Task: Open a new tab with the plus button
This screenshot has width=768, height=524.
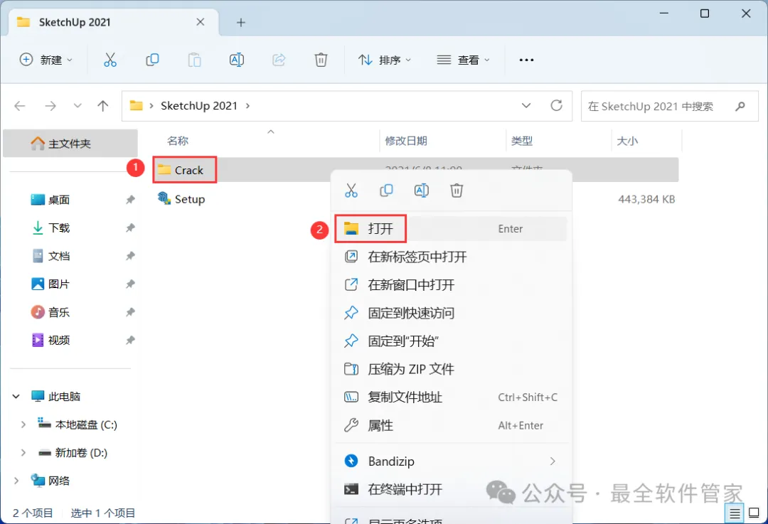Action: [240, 22]
